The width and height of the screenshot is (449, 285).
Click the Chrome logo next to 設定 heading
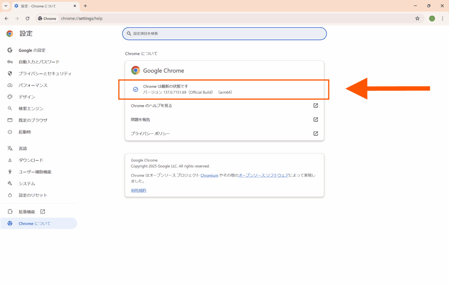click(10, 33)
